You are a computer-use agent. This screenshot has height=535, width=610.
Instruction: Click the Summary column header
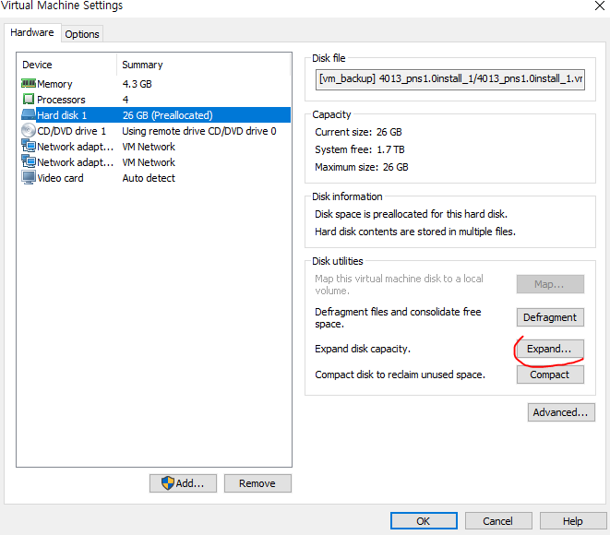[142, 65]
